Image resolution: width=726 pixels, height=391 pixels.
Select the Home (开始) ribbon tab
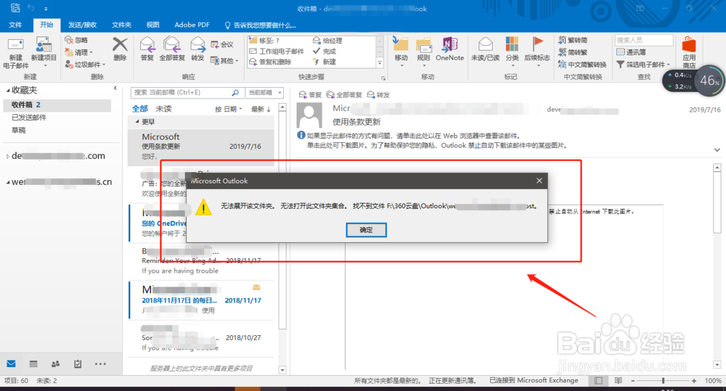[46, 25]
